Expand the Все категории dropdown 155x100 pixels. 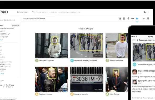[x=23, y=12]
